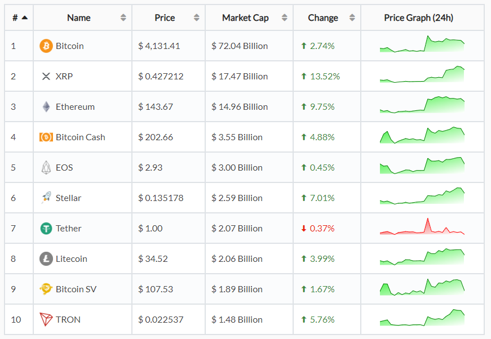Click the EOS logo icon
The height and width of the screenshot is (339, 491).
coord(46,168)
